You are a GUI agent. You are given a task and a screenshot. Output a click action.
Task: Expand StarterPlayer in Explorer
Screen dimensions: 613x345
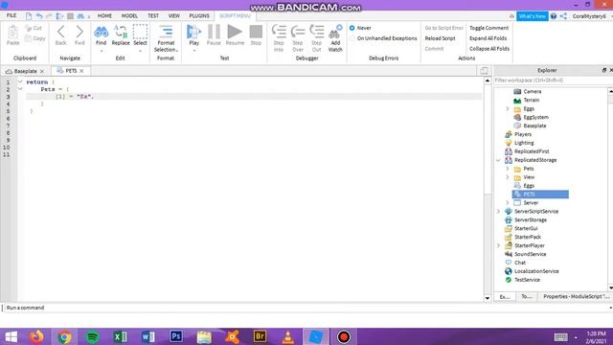pos(498,245)
